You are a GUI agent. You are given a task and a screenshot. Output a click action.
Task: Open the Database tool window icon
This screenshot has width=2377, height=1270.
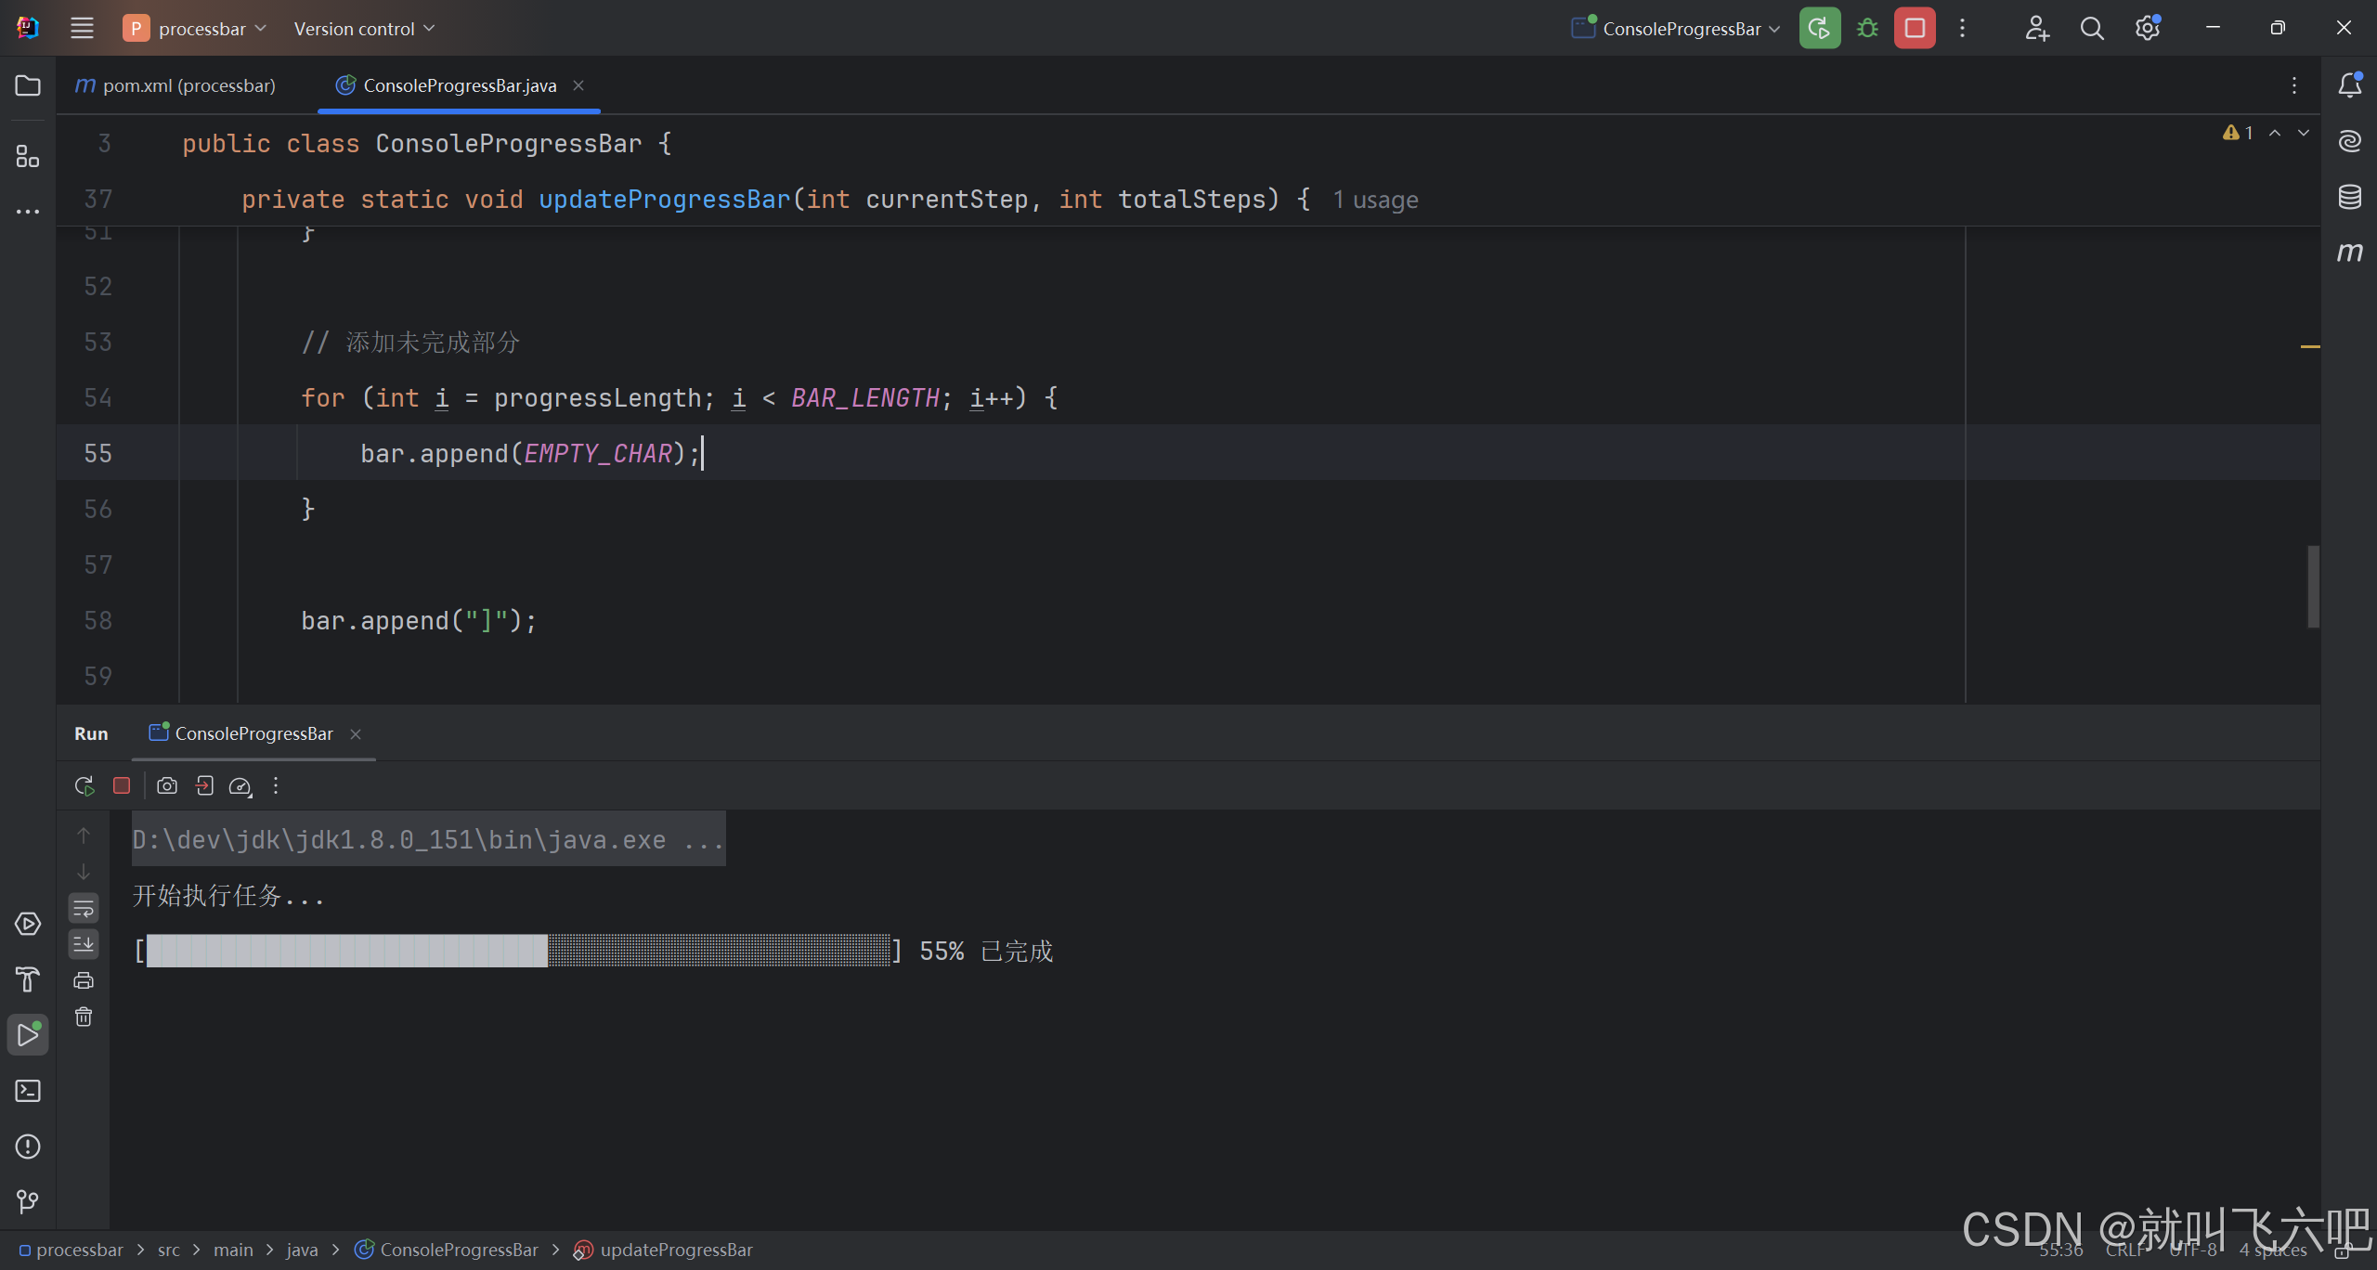click(x=2349, y=197)
